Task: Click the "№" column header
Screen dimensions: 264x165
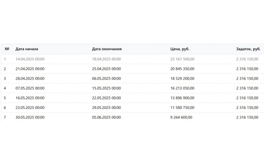Action: click(x=7, y=49)
